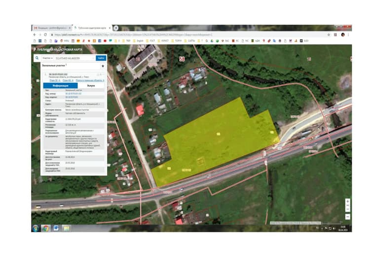Open the Участки search type dropdown
This screenshot has height=261, width=370.
47,58
